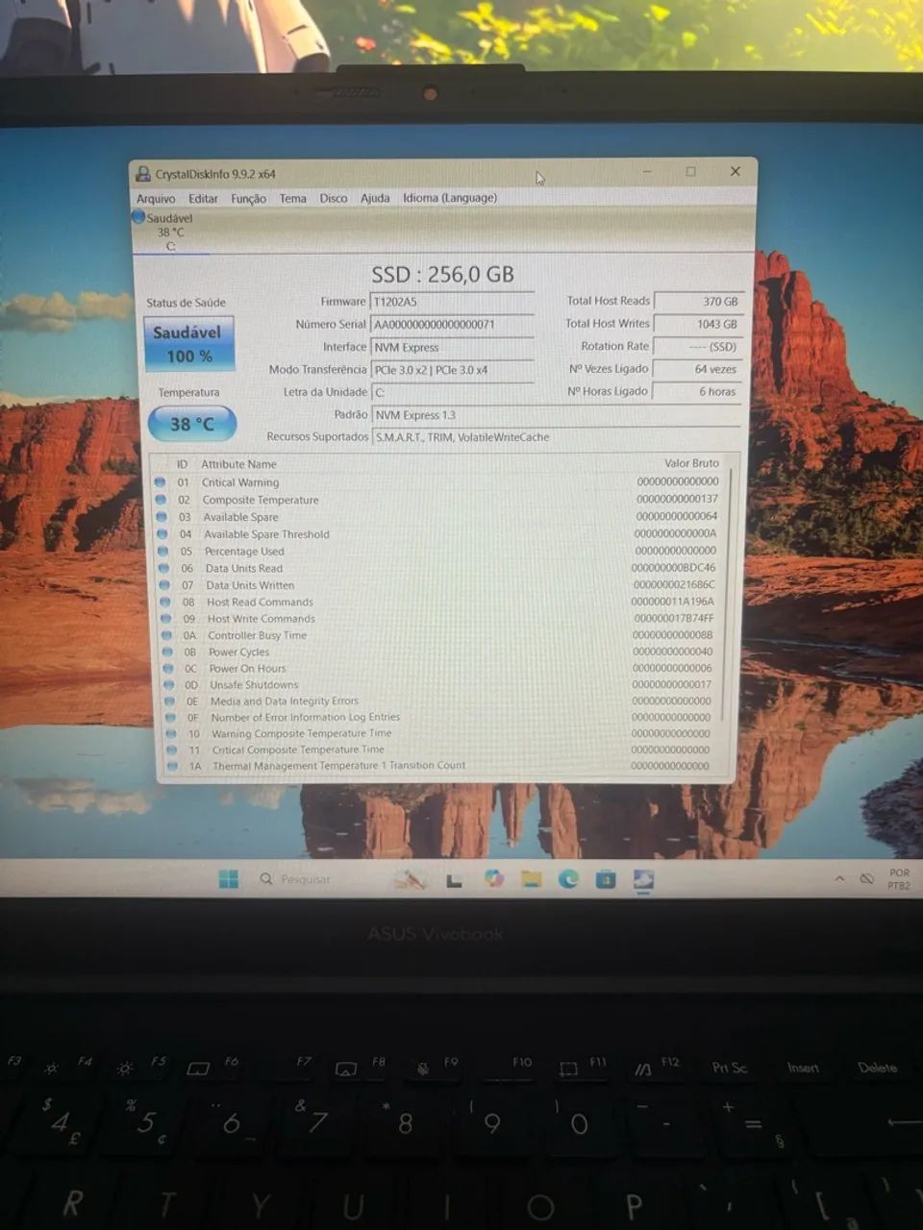The image size is (923, 1230).
Task: Open the Windows Start menu
Action: pyautogui.click(x=229, y=879)
